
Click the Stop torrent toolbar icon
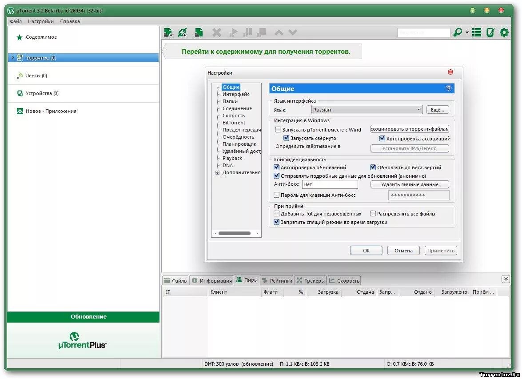[262, 32]
